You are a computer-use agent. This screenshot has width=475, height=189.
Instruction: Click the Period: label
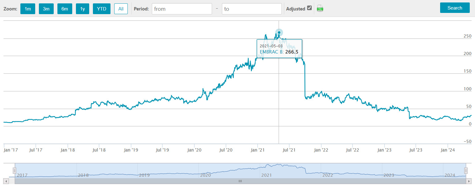click(x=141, y=9)
